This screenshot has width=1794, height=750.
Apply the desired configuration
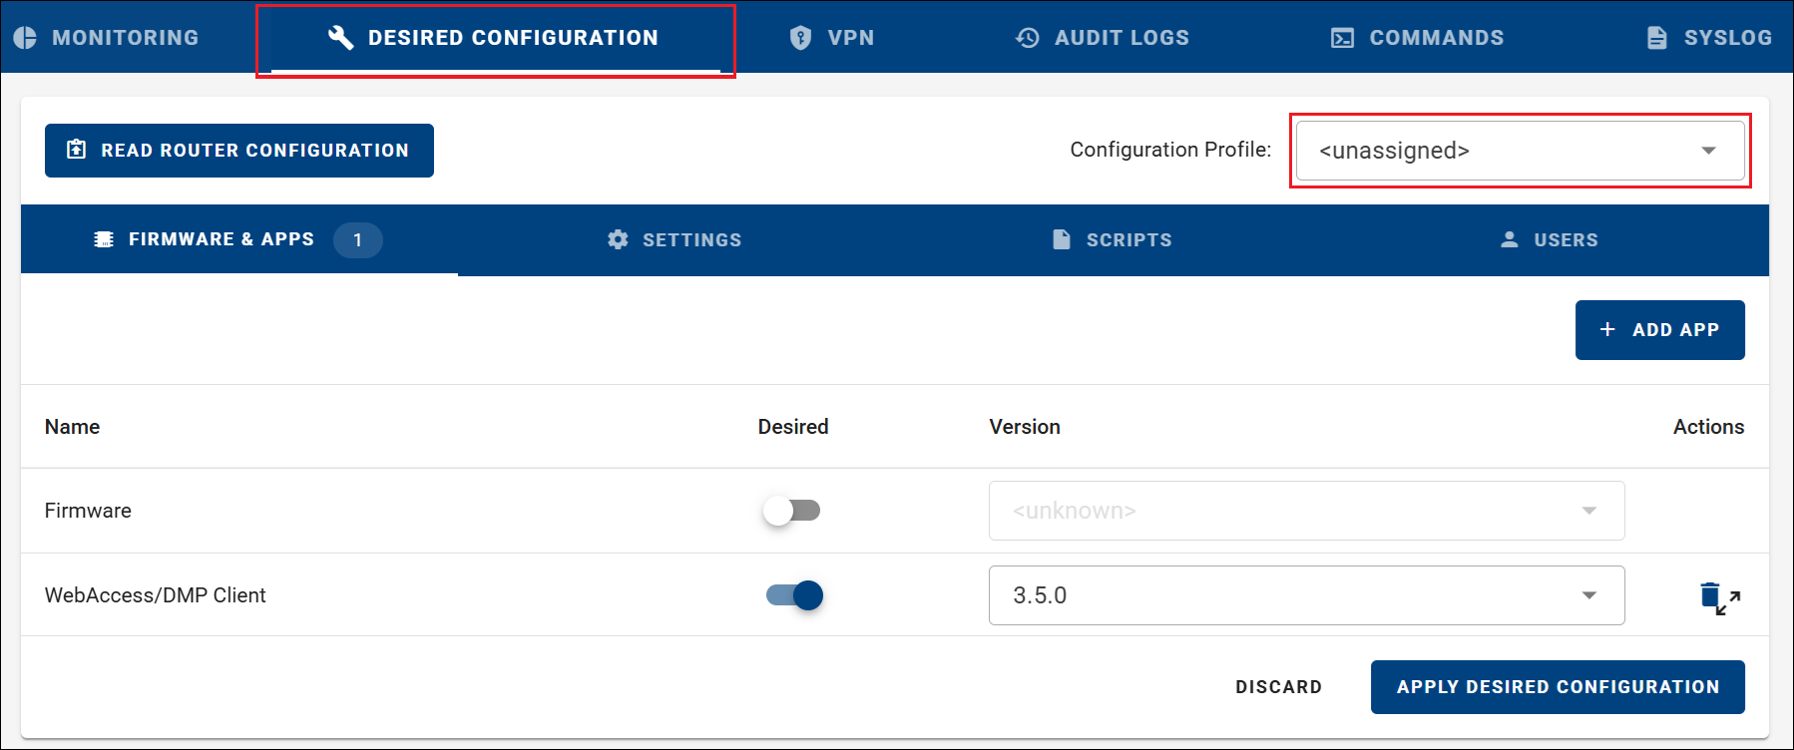tap(1558, 687)
